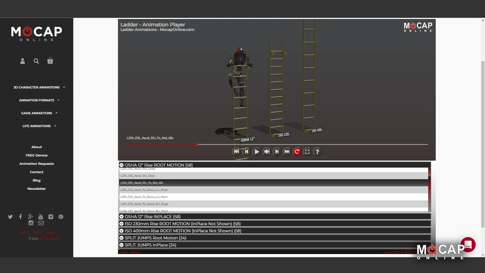Open the Pinterest social icon

61,217
